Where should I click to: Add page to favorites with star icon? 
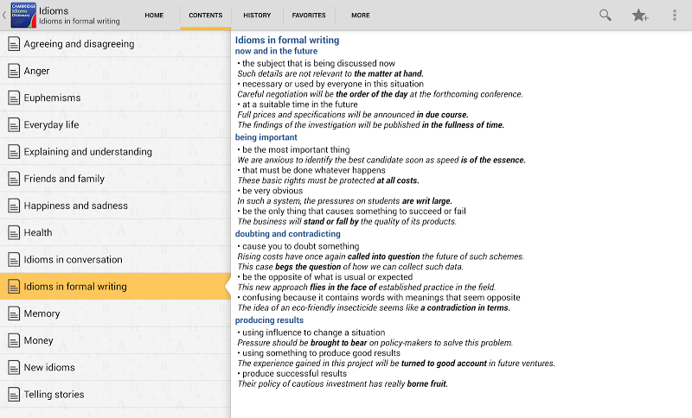639,16
